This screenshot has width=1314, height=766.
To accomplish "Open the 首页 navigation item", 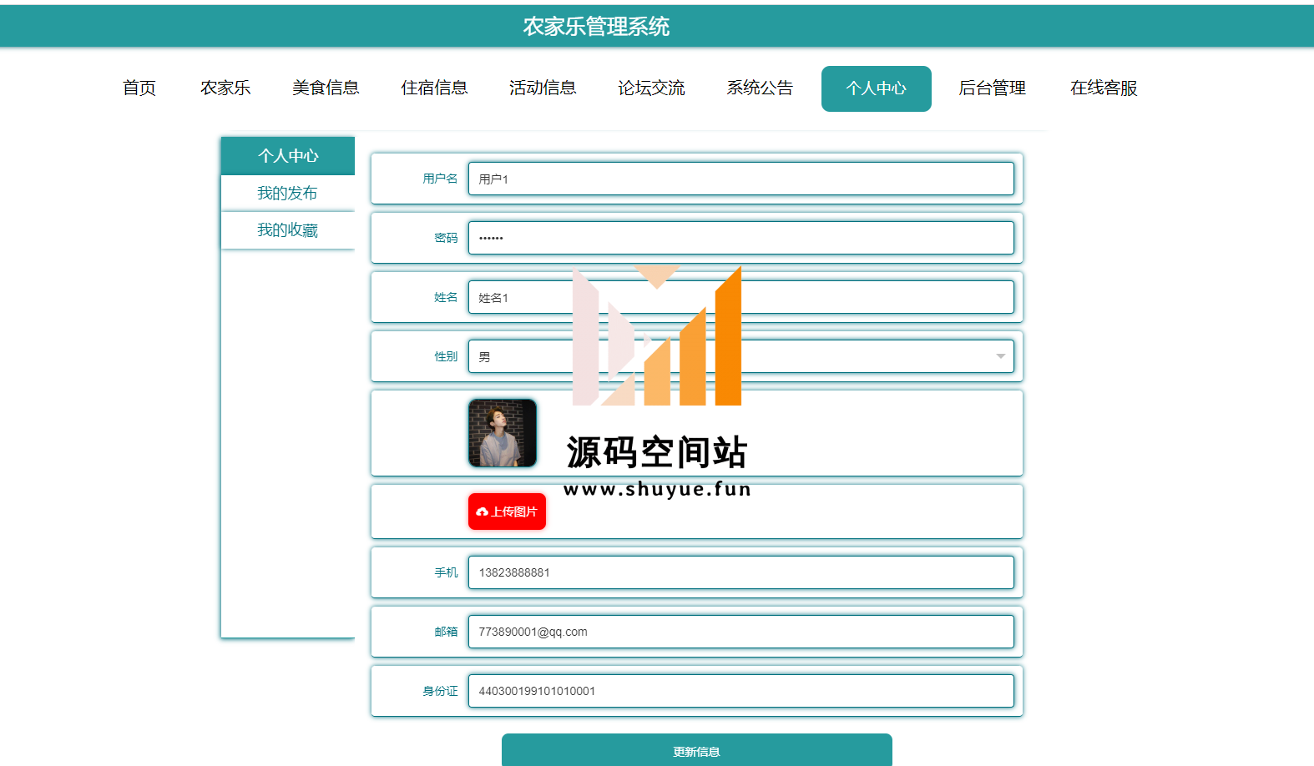I will [139, 88].
